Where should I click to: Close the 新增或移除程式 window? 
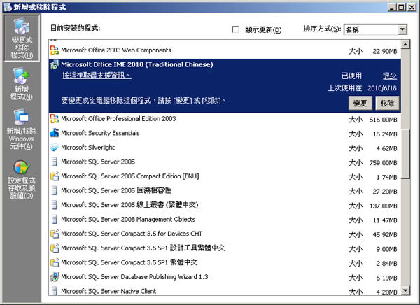click(x=412, y=7)
